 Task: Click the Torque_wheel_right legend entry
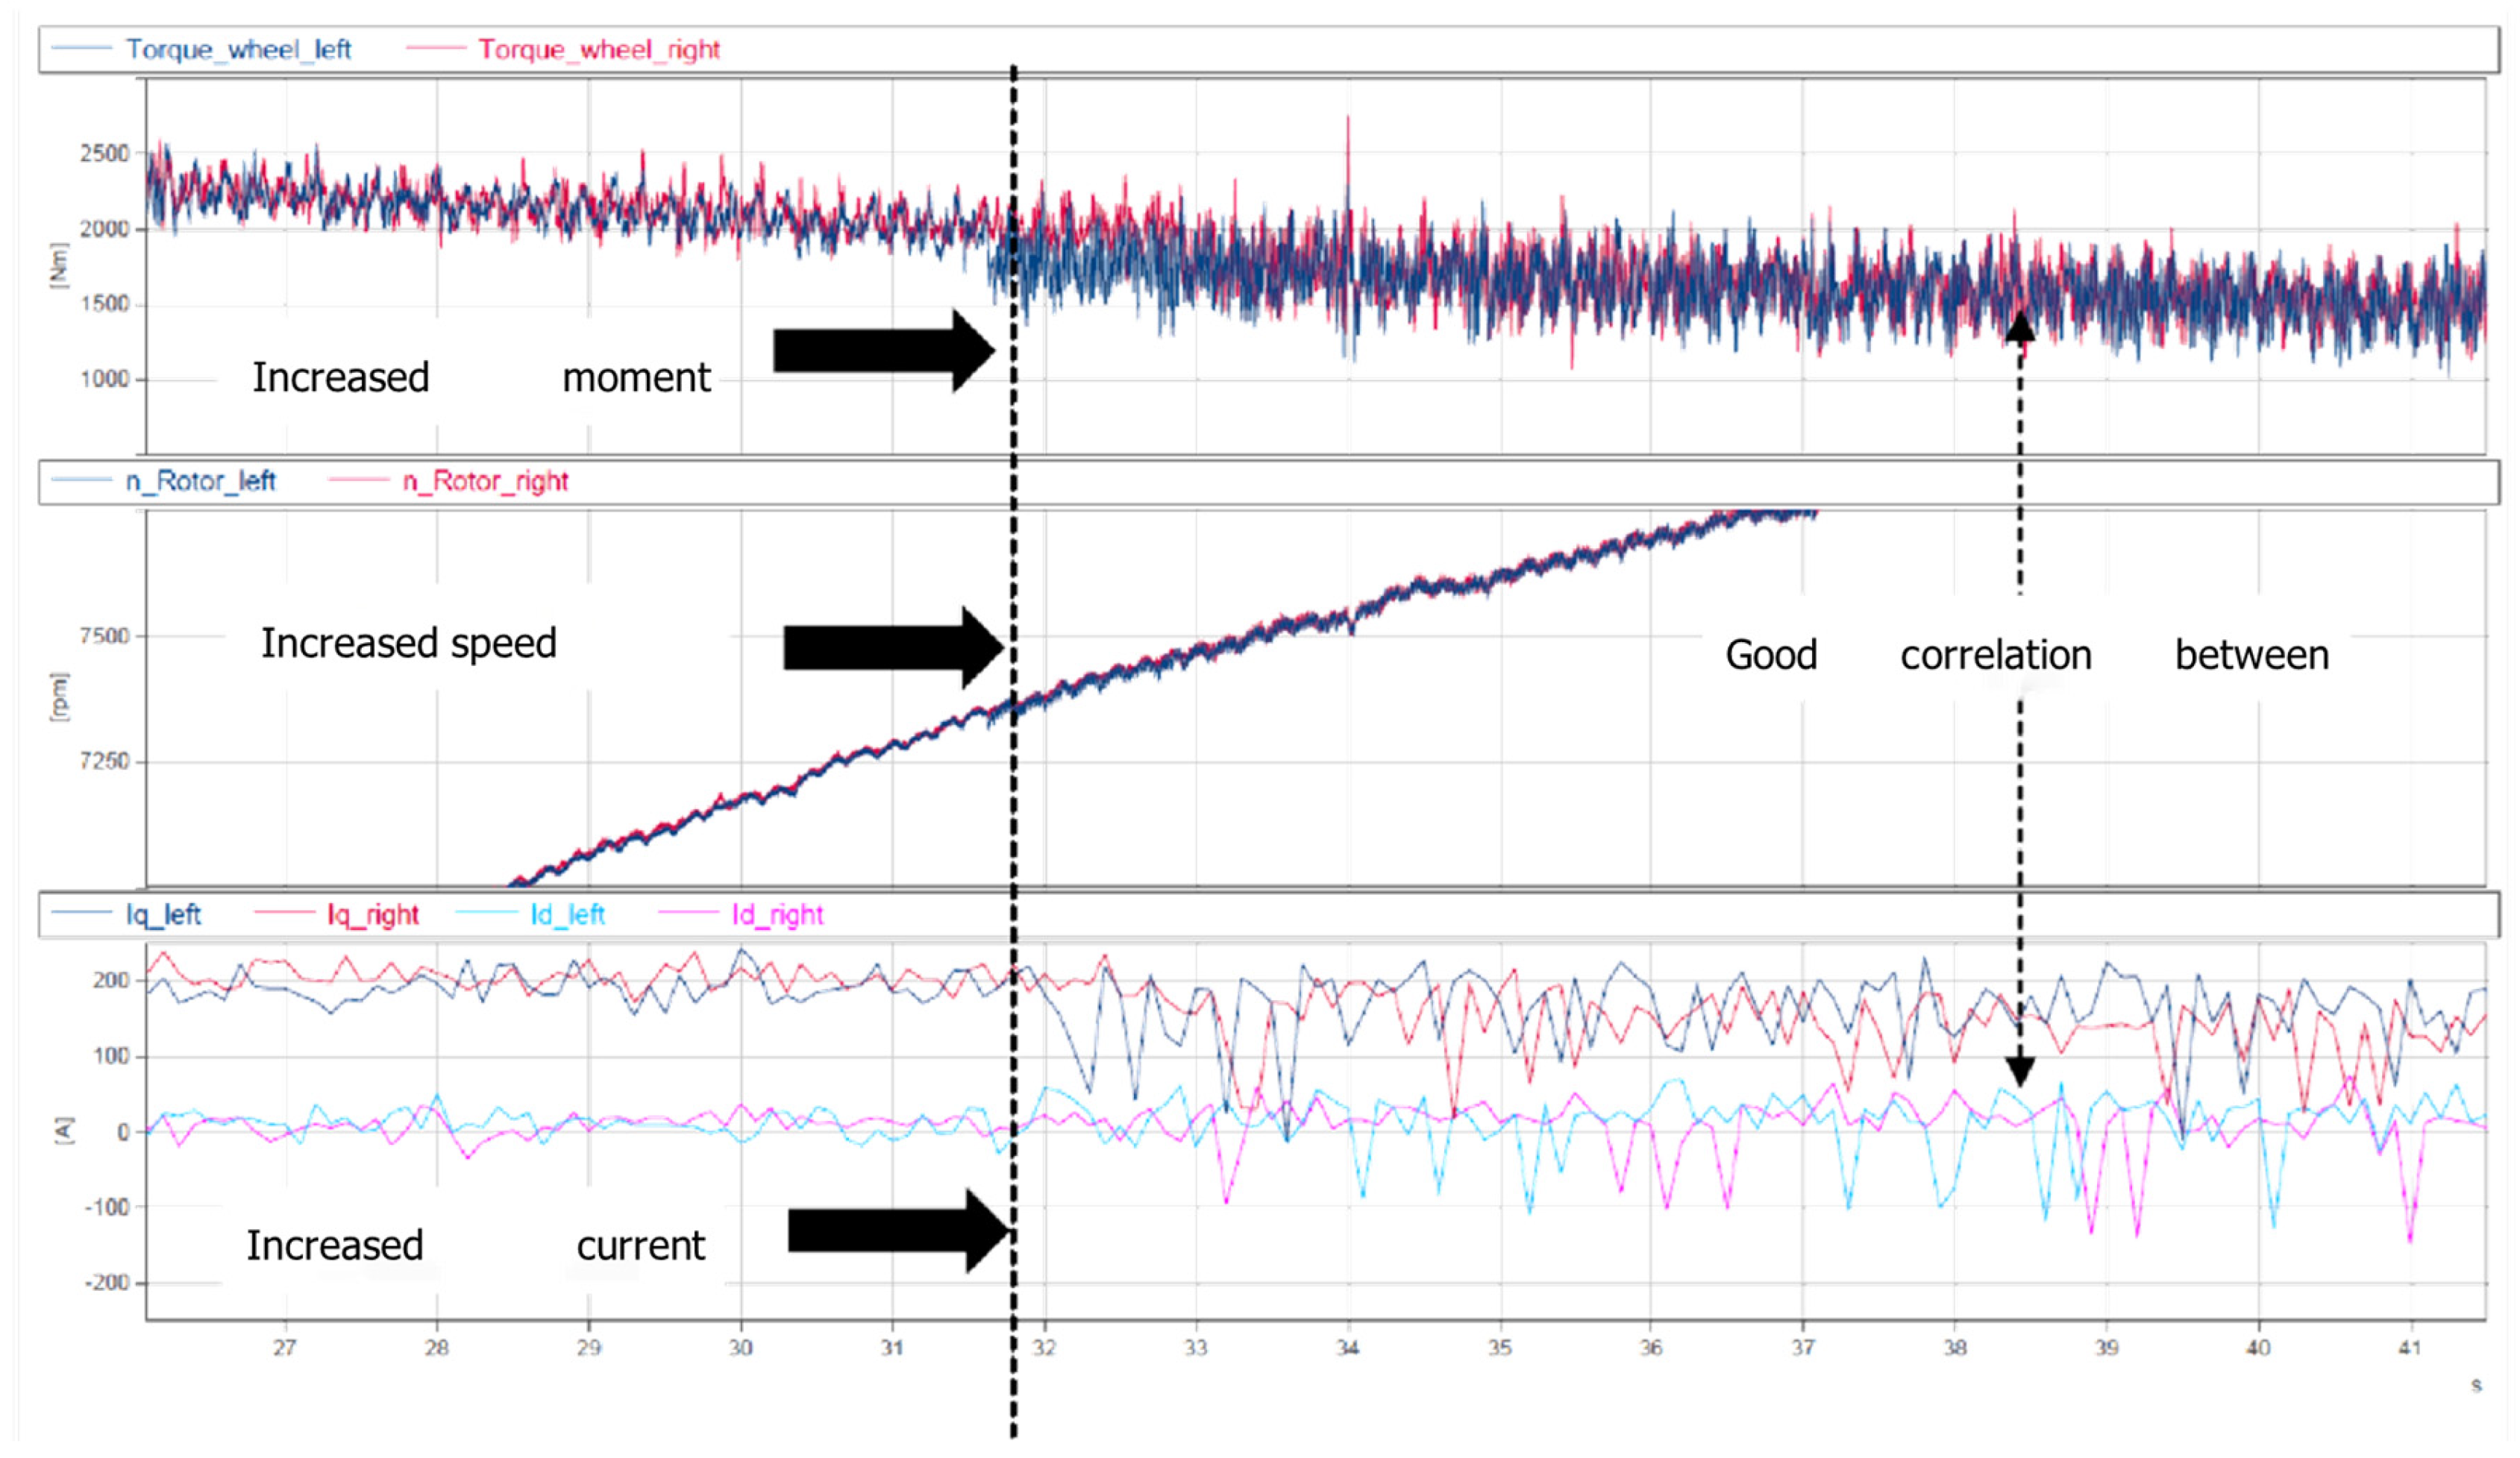598,49
